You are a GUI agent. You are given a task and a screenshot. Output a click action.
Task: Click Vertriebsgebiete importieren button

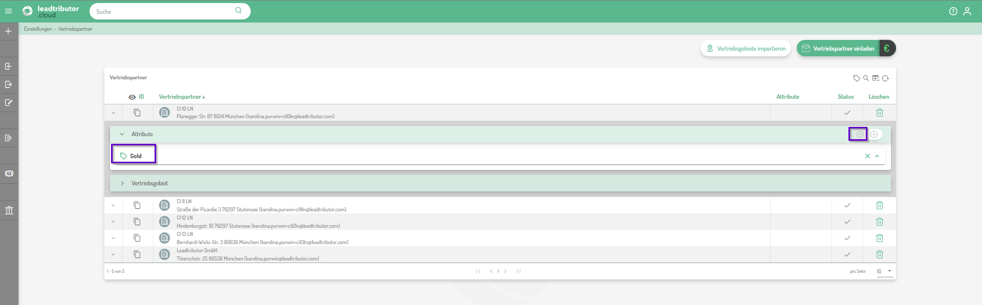click(745, 49)
